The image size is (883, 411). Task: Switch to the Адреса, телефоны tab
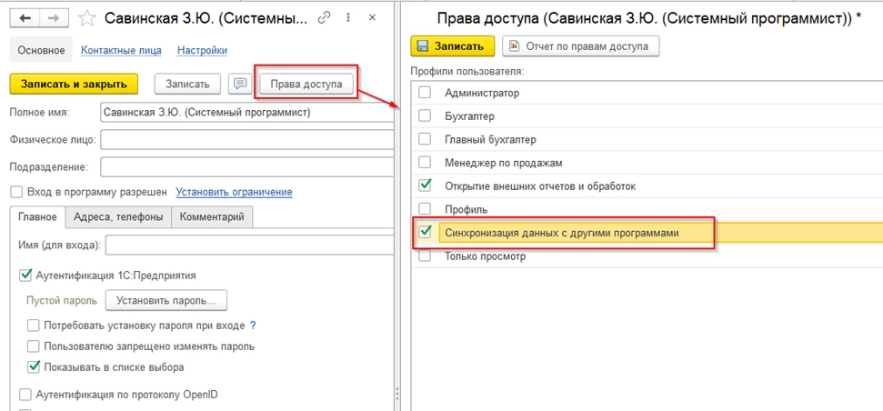119,217
